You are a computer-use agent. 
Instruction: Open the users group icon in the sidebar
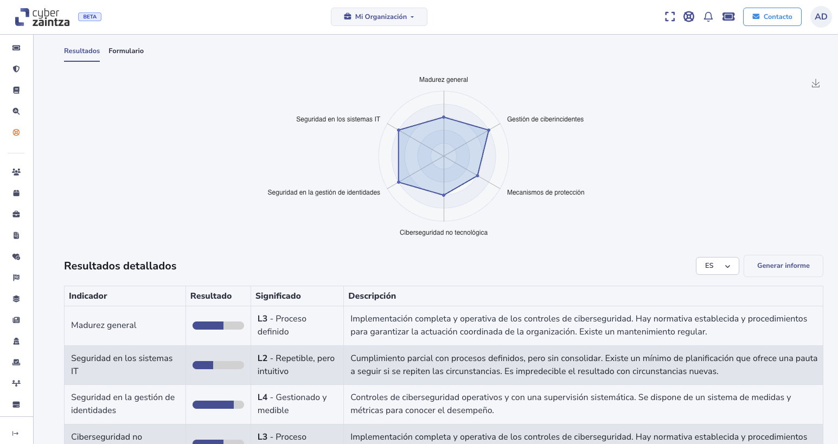[16, 172]
